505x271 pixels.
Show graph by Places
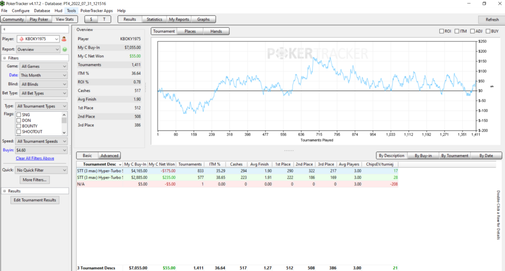[190, 31]
